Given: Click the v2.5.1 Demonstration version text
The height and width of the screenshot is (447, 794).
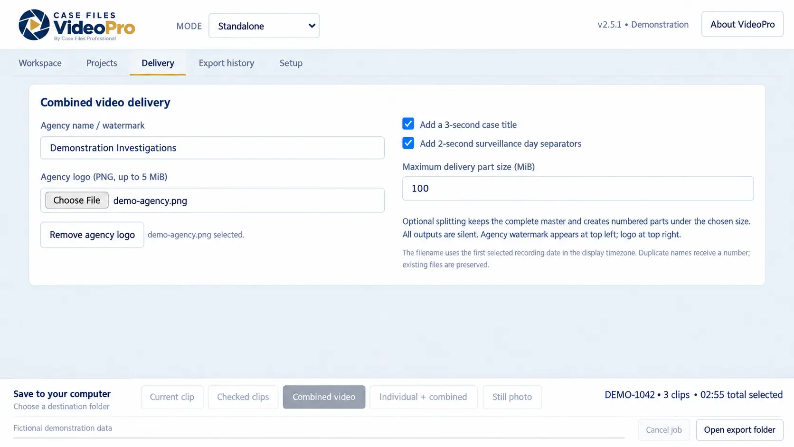Looking at the screenshot, I should point(643,25).
